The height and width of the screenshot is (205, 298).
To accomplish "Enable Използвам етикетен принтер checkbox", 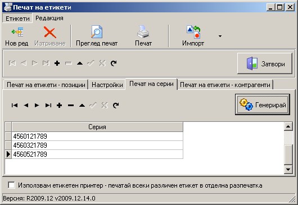I will click(x=11, y=185).
